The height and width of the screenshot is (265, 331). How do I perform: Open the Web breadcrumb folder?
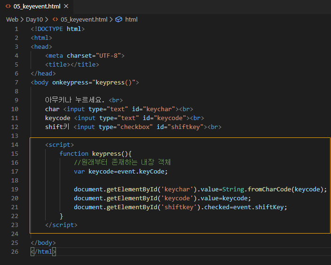12,20
